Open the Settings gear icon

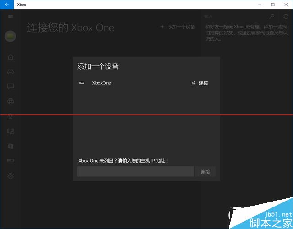tap(11, 175)
